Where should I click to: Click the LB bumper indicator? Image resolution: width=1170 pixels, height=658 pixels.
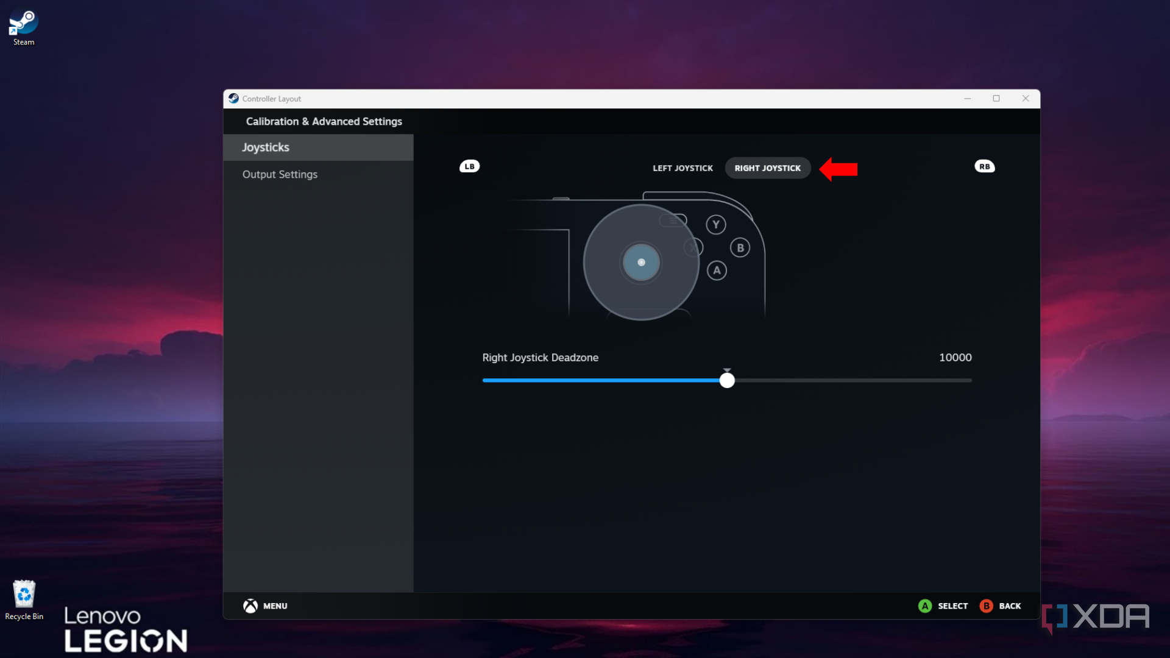pyautogui.click(x=469, y=166)
